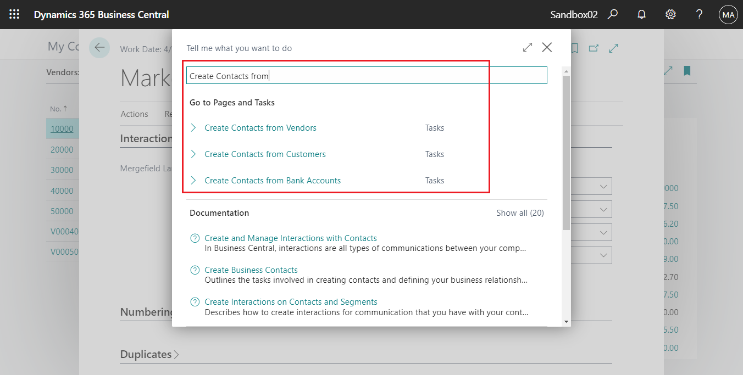Select the Create Contacts from Bank Accounts task
Screen dimensions: 743x375
pos(273,180)
